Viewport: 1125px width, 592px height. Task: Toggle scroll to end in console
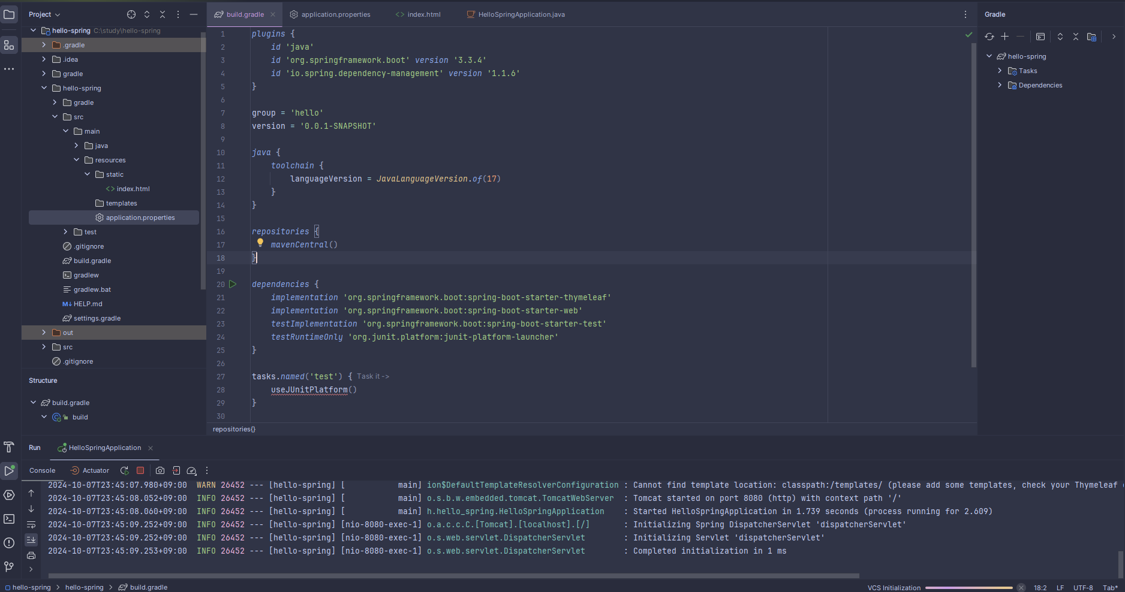(31, 540)
